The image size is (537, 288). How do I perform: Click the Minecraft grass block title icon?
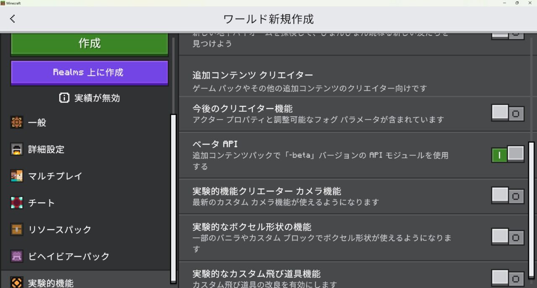point(3,3)
